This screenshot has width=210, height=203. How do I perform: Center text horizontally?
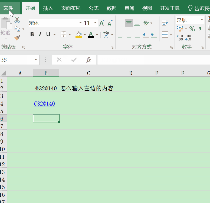pyautogui.click(x=129, y=35)
